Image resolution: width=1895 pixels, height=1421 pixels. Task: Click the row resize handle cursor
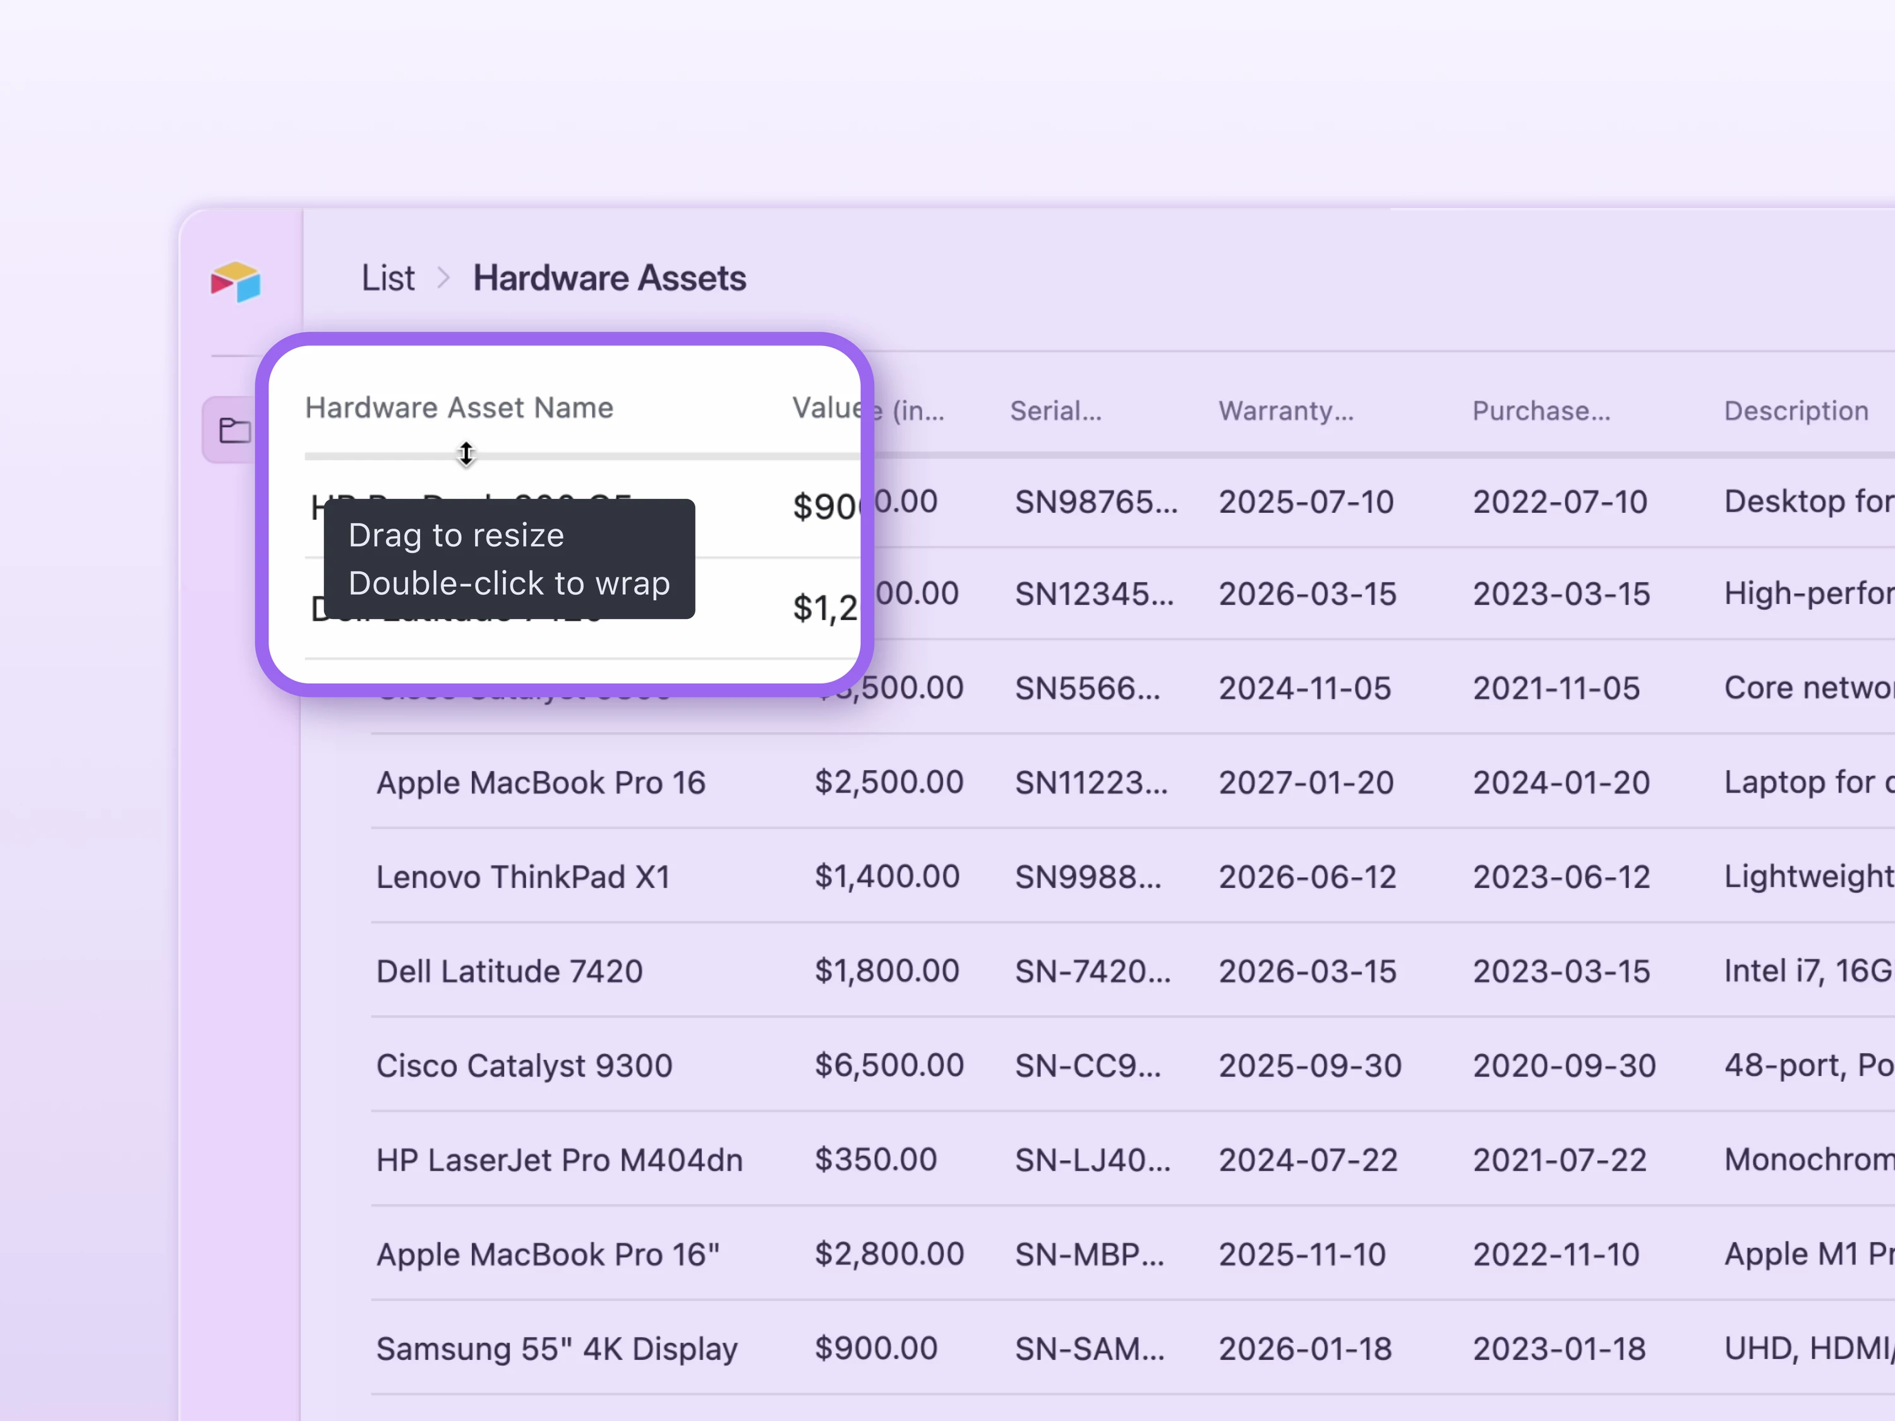tap(466, 454)
